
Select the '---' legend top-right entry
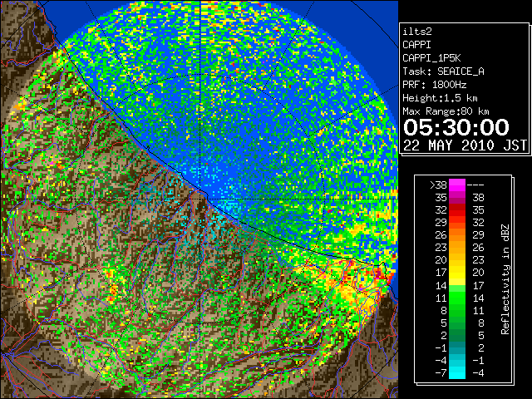[x=475, y=185]
